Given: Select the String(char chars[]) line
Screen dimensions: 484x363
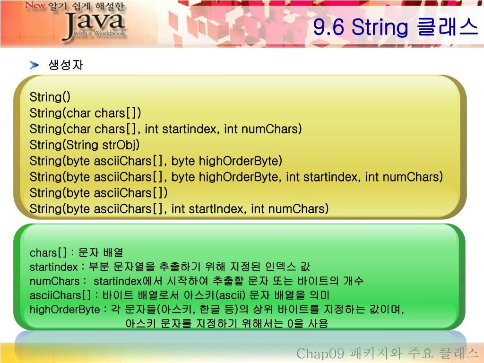Looking at the screenshot, I should coord(85,113).
